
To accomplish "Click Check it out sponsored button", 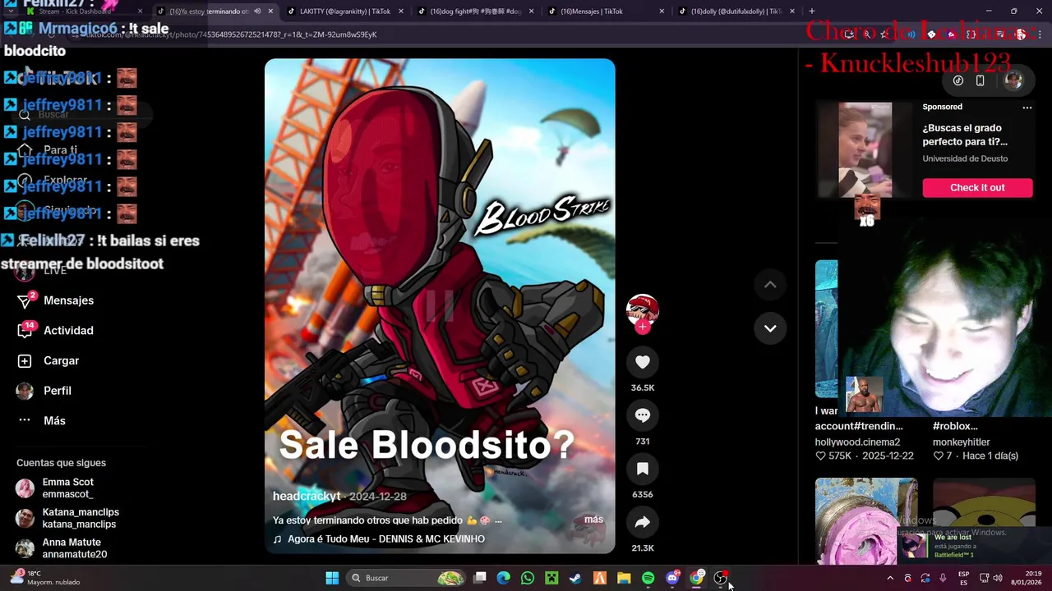I will 977,188.
